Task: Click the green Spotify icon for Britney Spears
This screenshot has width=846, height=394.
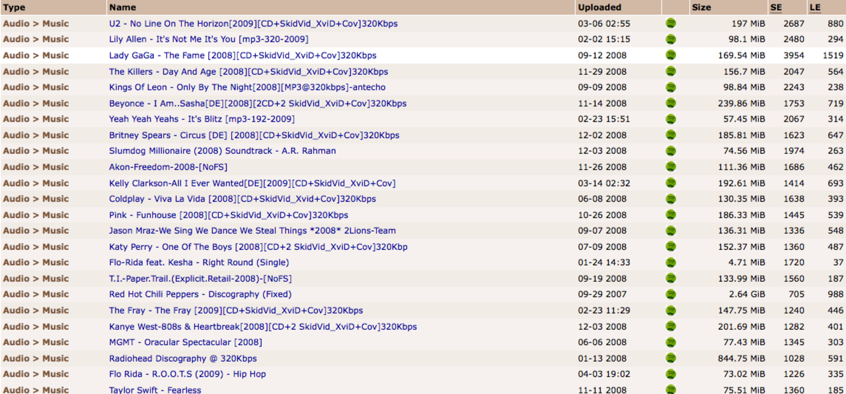Action: (671, 135)
